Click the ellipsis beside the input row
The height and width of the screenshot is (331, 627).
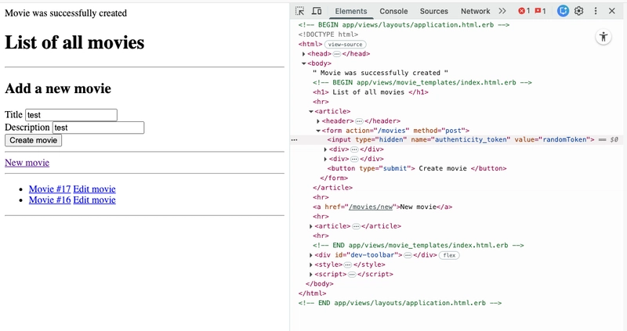(295, 140)
